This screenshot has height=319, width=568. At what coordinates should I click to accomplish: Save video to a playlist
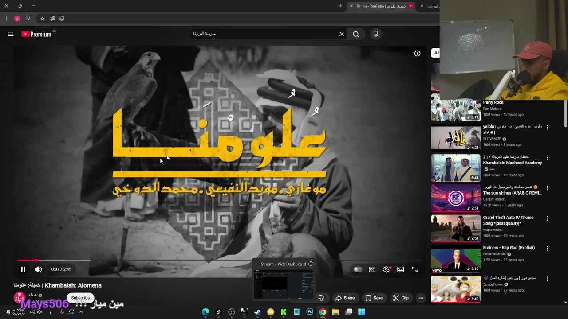click(x=374, y=298)
